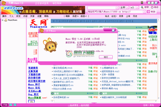Click the 上传 toolbar item

click(128, 16)
